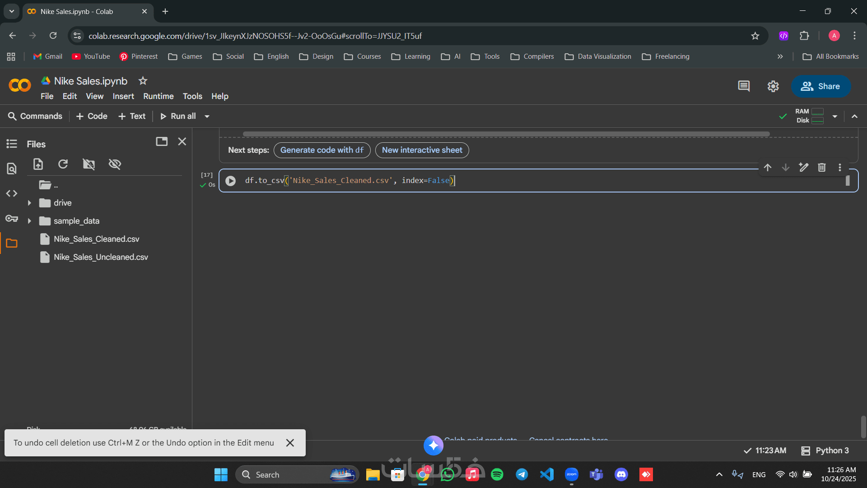Open the code snippets sidebar icon
Viewport: 867px width, 488px height.
(x=12, y=193)
